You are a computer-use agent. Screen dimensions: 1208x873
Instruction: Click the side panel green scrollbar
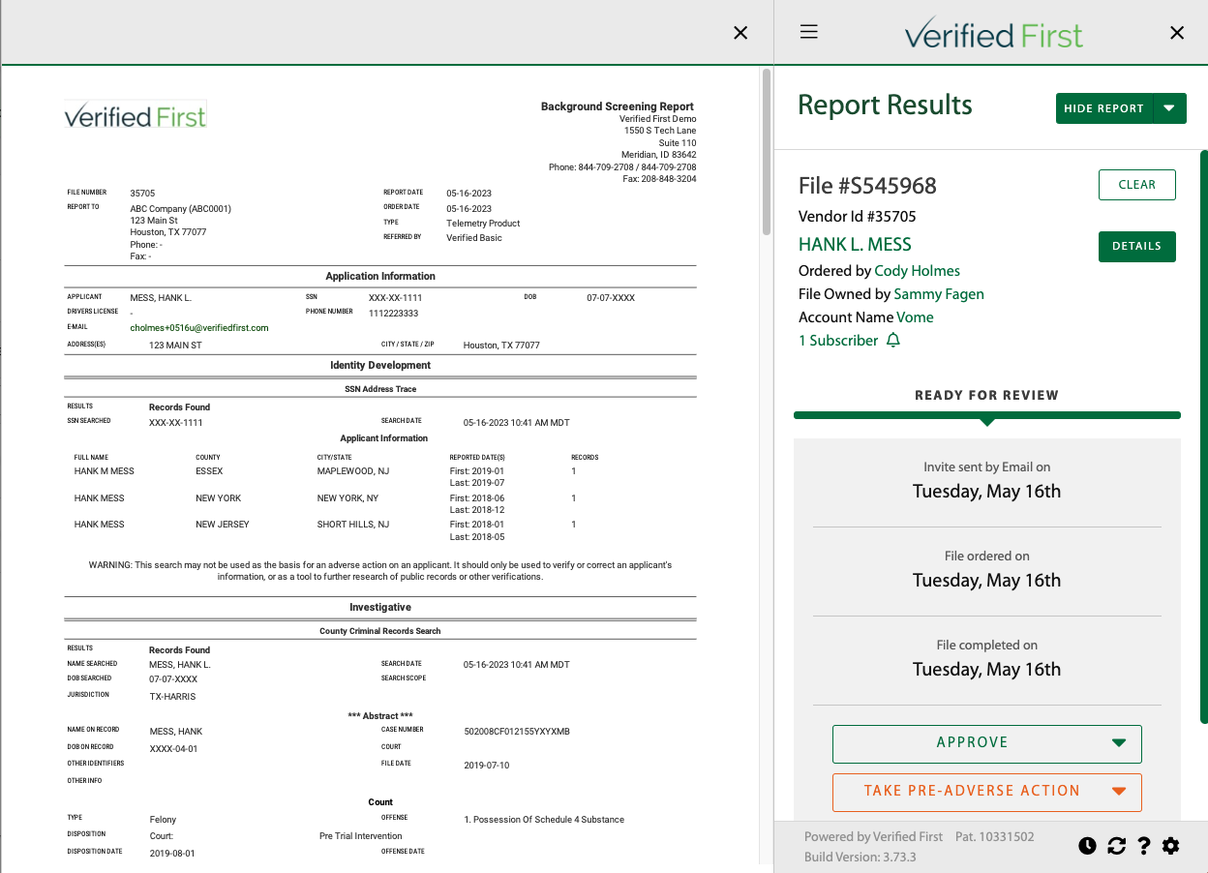(x=1203, y=436)
